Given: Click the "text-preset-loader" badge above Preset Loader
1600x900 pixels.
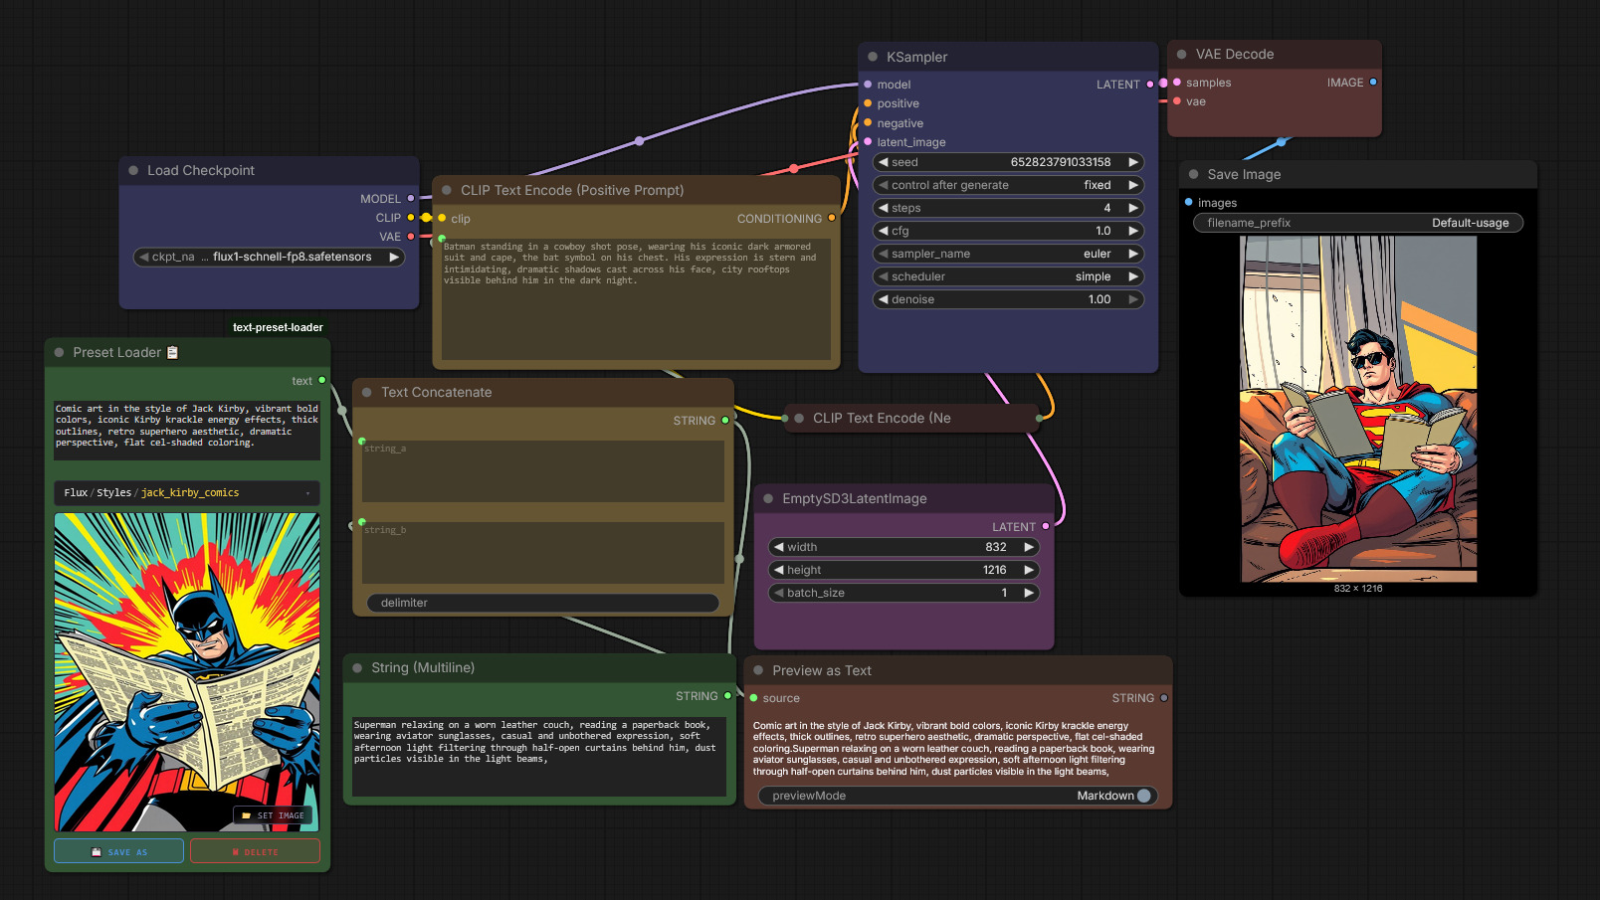Looking at the screenshot, I should (x=278, y=327).
